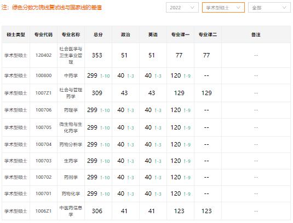This screenshot has height=223, width=293.
Task: Click the 总分 column header
Action: point(98,34)
